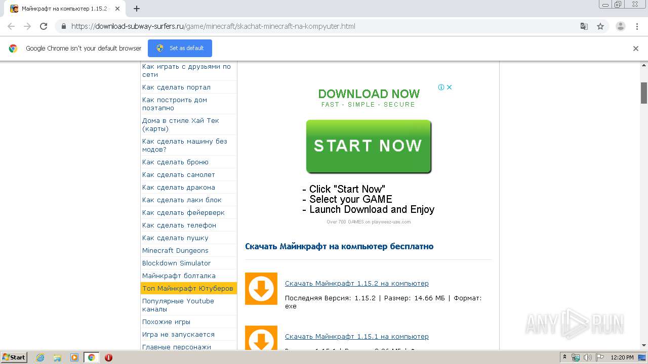Click the scrollbar down arrow

644,346
